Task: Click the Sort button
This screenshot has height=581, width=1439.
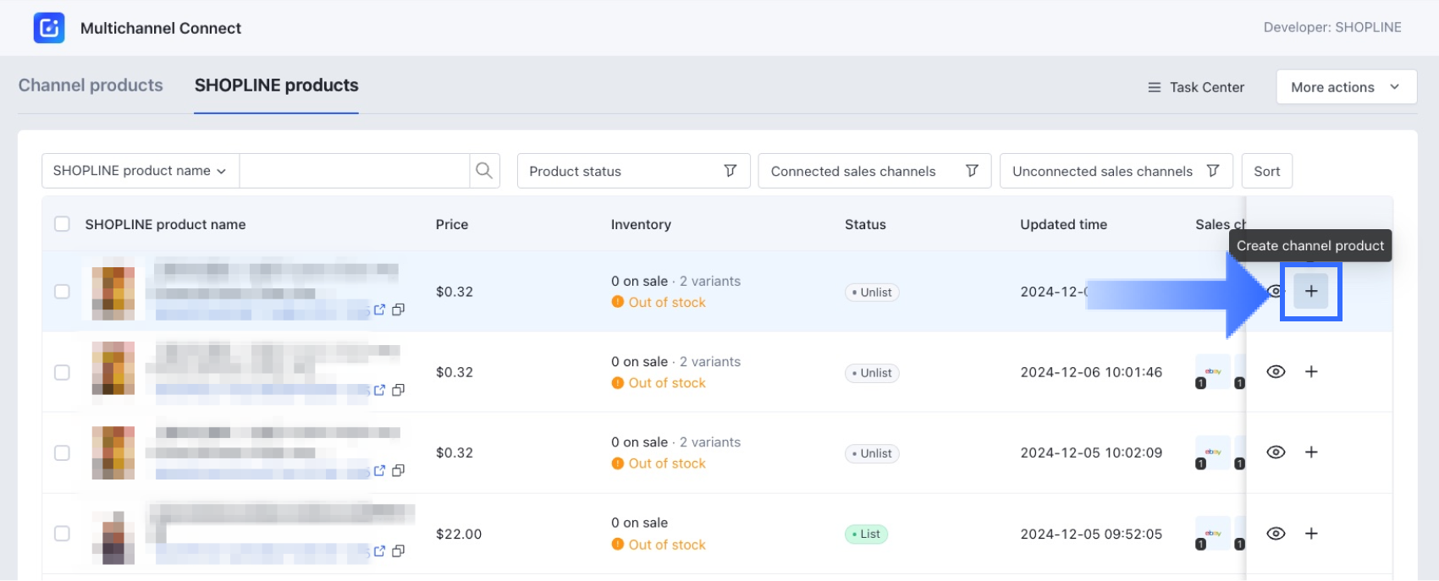Action: point(1266,171)
